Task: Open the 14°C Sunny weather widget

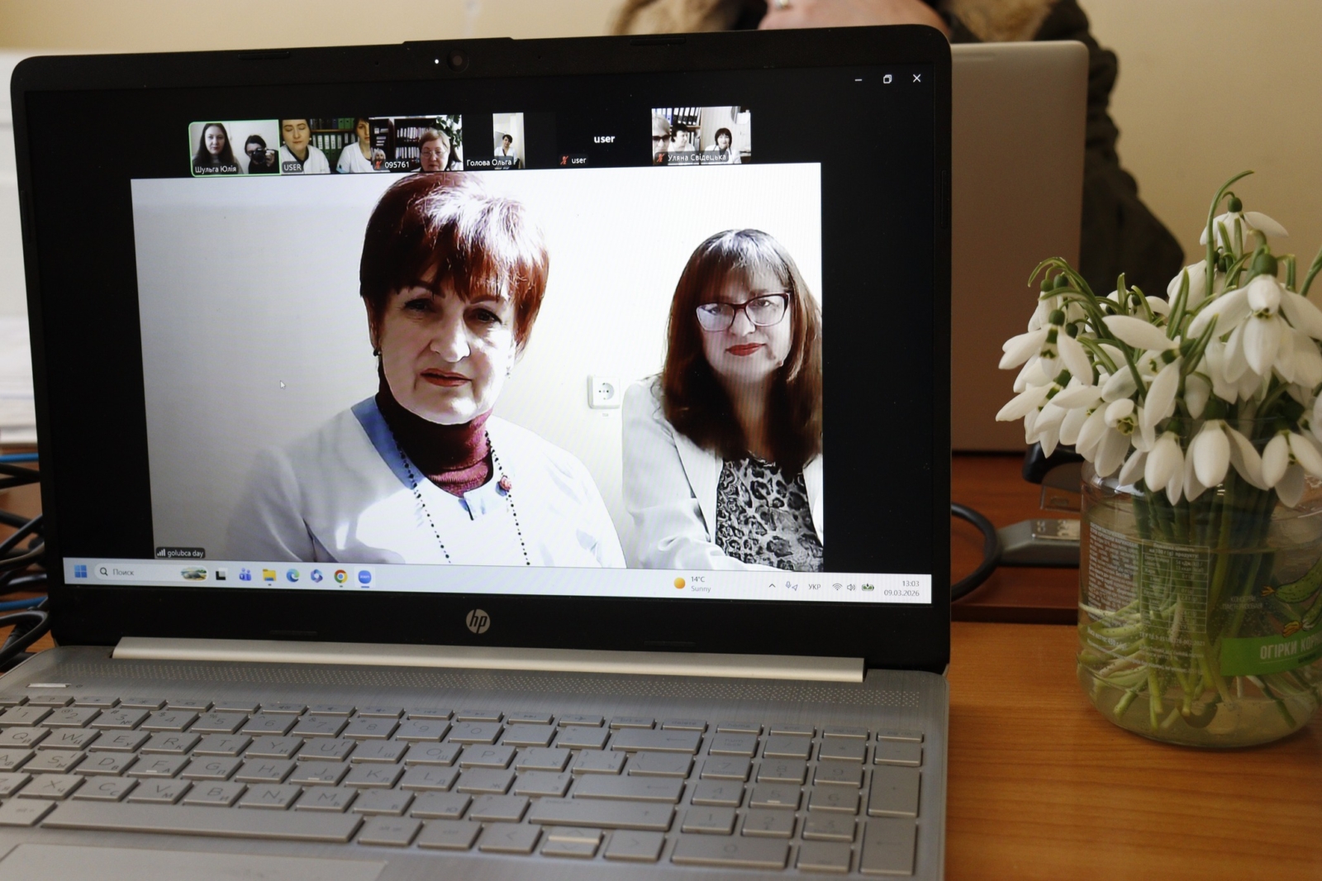Action: pyautogui.click(x=692, y=584)
